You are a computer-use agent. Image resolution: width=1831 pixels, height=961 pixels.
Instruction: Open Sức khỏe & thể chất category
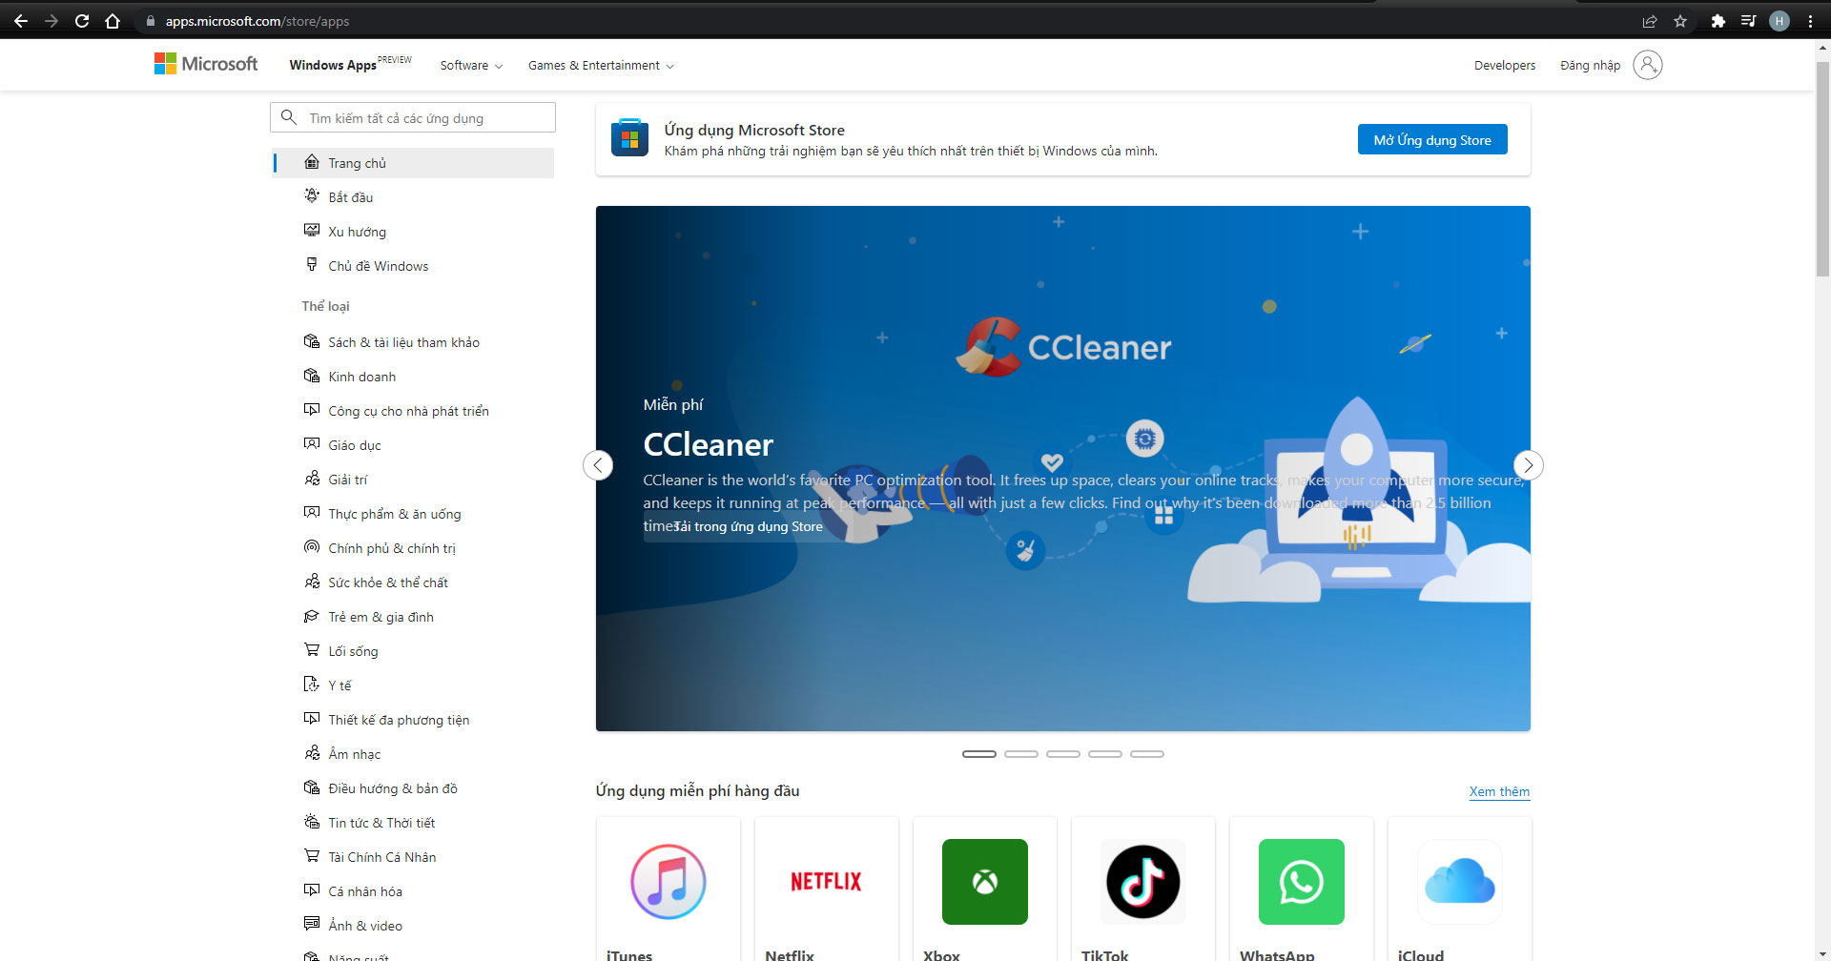click(x=413, y=583)
